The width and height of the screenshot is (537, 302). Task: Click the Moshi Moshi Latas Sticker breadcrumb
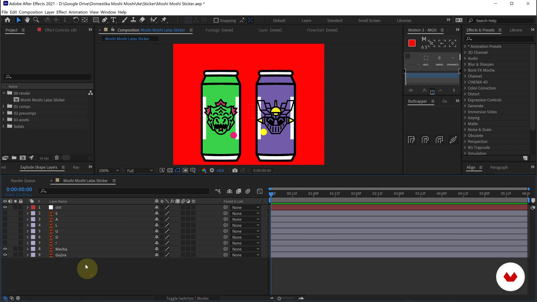pos(127,39)
